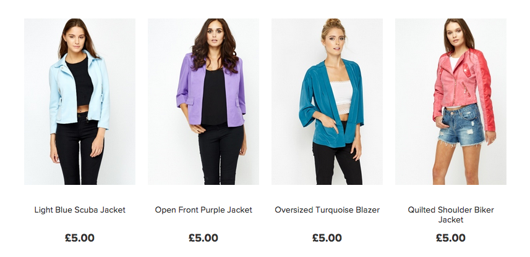Click the Oversized Turquoise Blazer title

coord(327,210)
